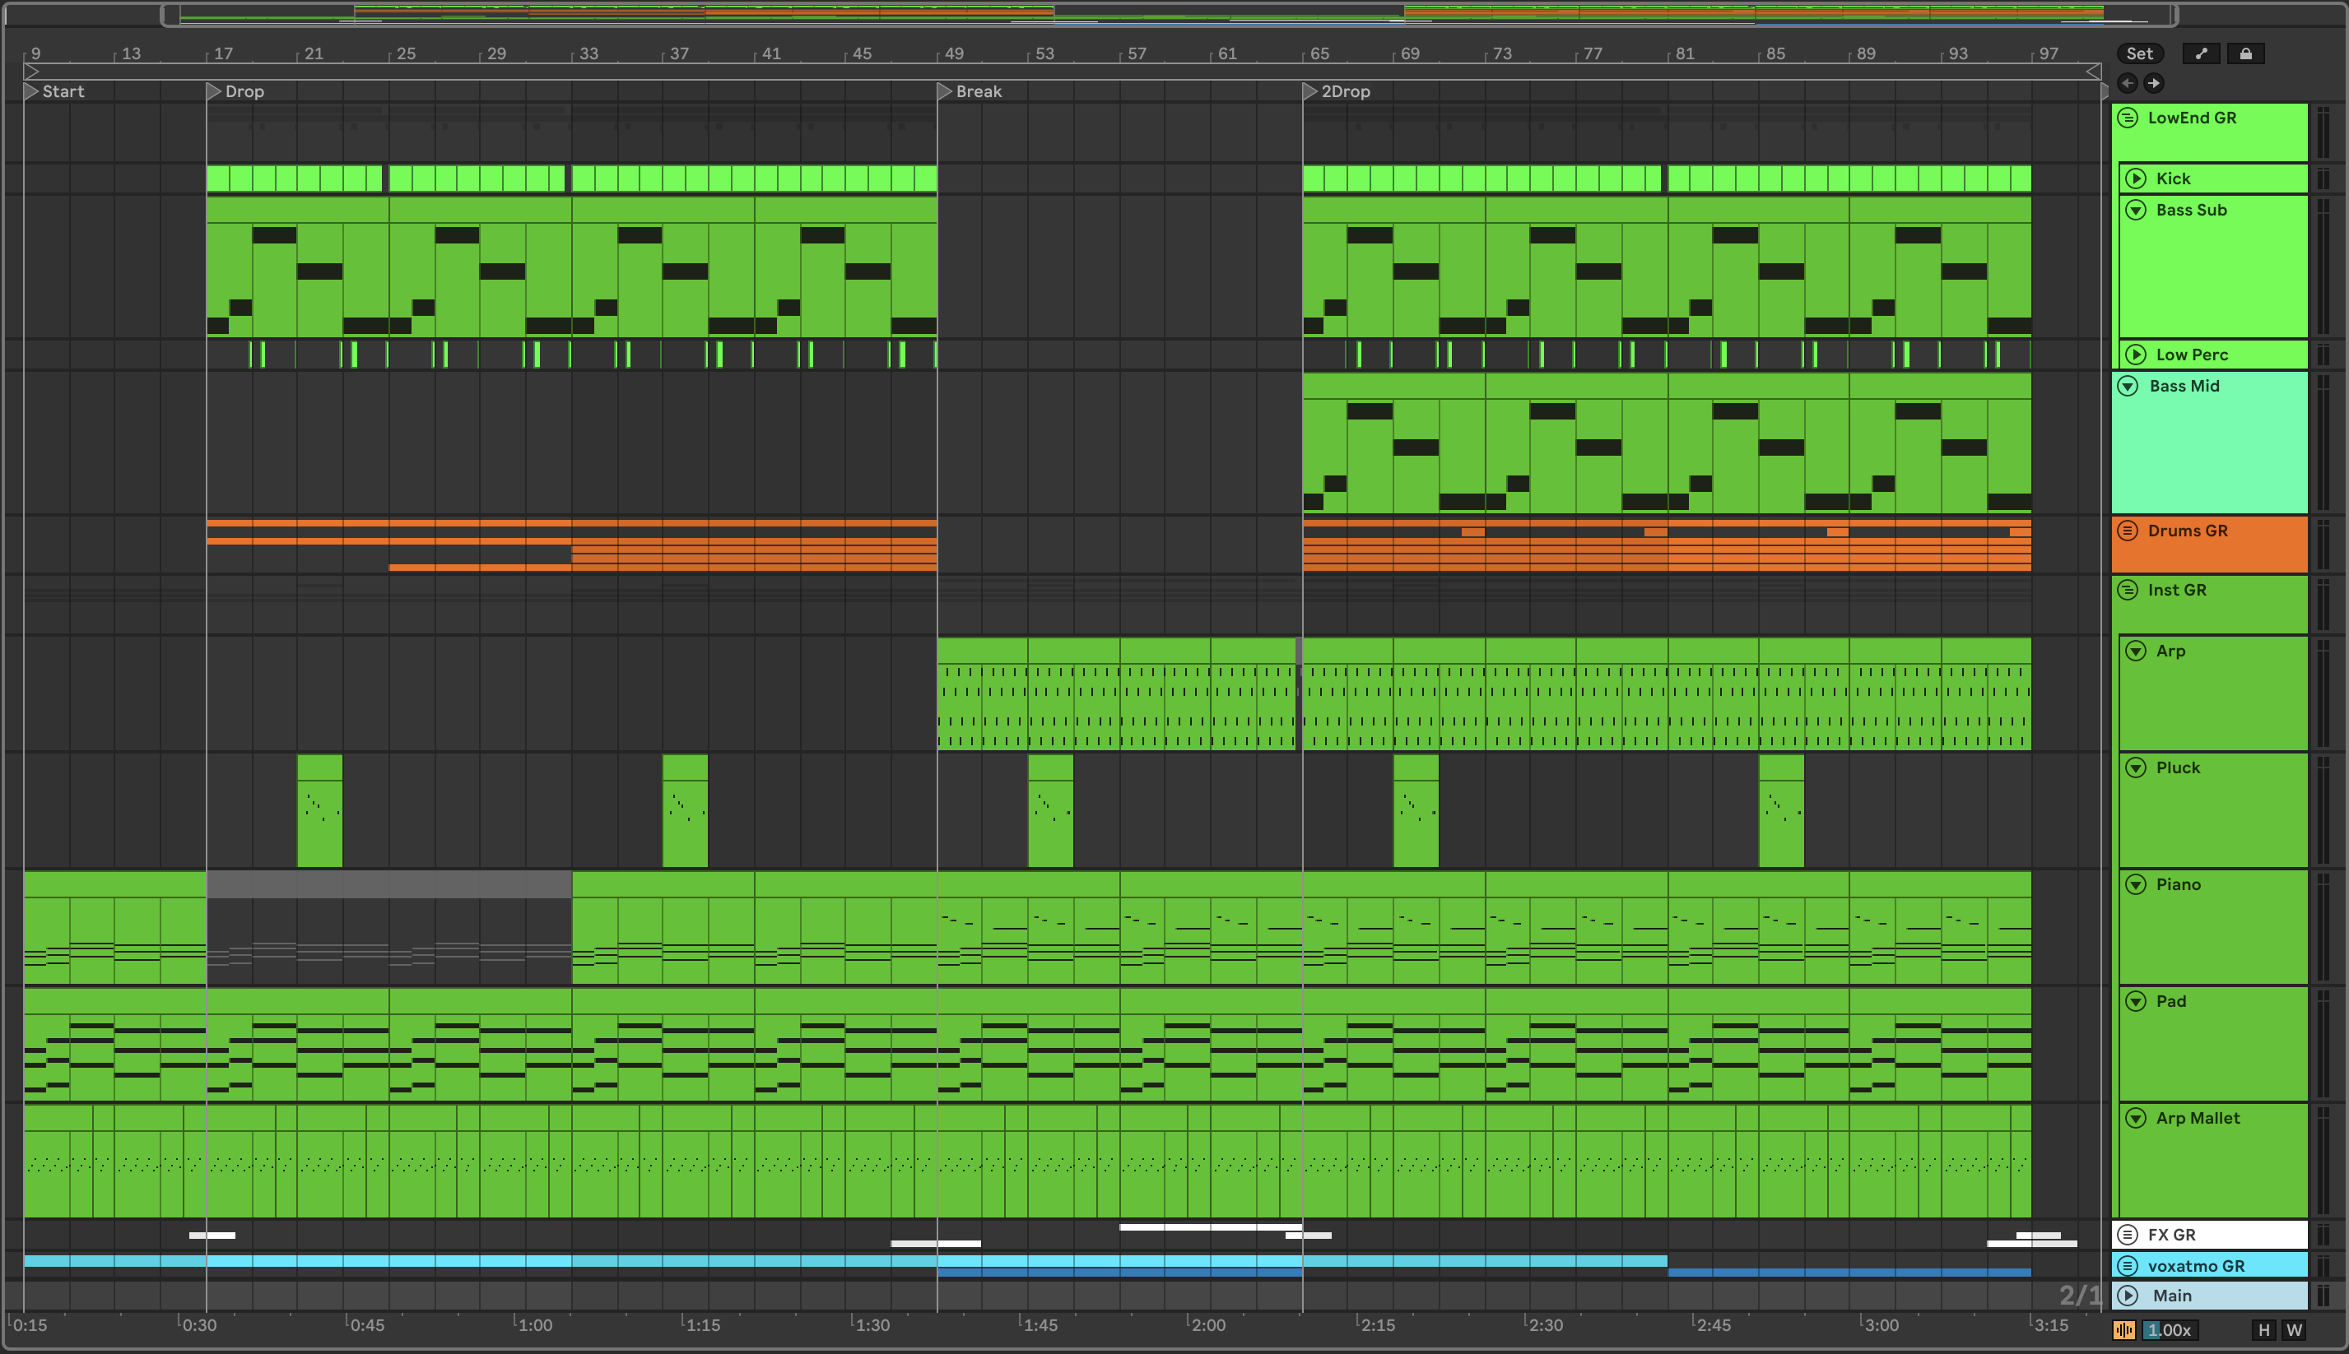The height and width of the screenshot is (1354, 2349).
Task: Click FX GR group fold icon
Action: click(x=2128, y=1235)
